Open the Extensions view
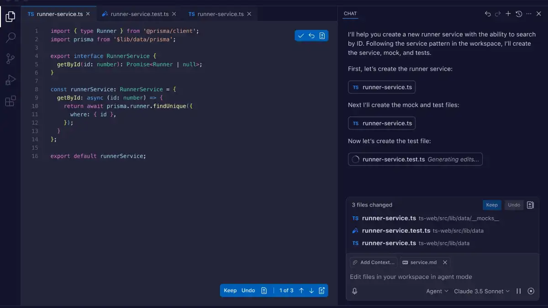The height and width of the screenshot is (308, 548). coord(10,101)
